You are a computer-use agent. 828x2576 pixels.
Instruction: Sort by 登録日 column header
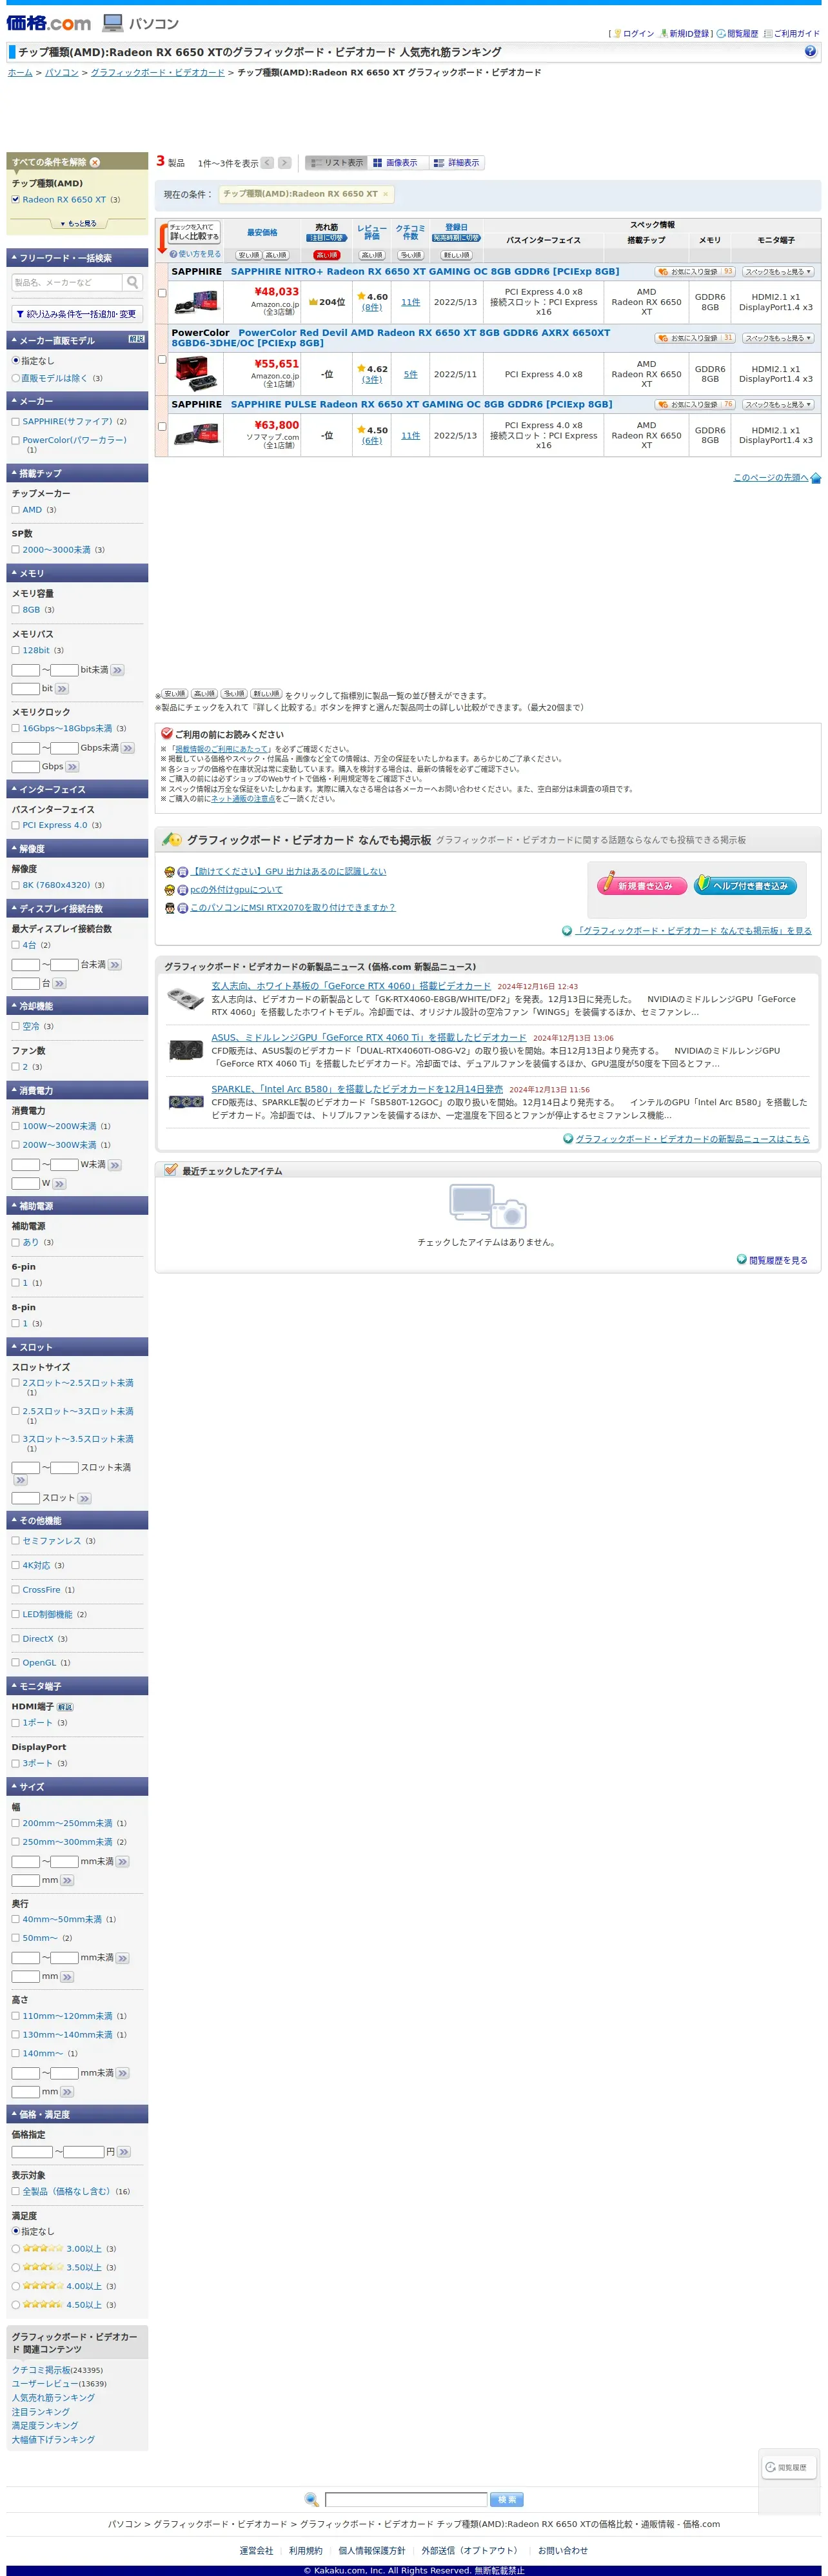[456, 227]
